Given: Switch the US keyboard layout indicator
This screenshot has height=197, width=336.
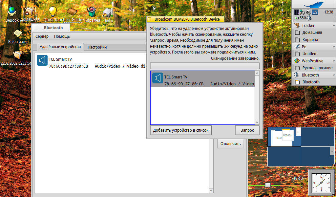Looking at the screenshot, I should pyautogui.click(x=315, y=12).
